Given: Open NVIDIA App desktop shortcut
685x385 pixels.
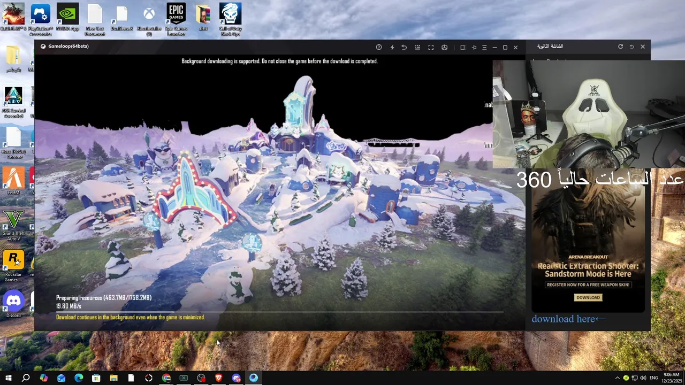Looking at the screenshot, I should click(x=67, y=17).
